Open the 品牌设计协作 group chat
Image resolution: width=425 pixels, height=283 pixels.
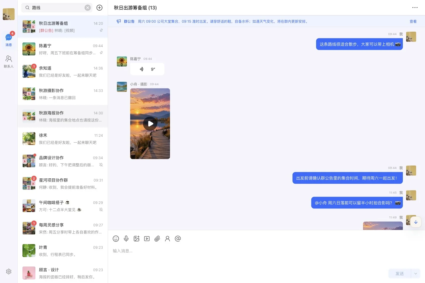coord(63,161)
